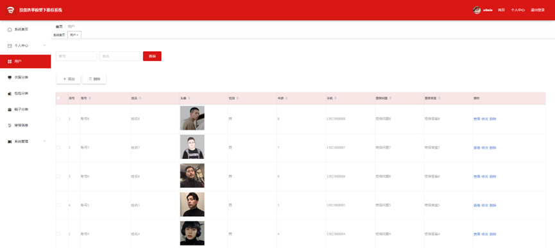
Task: Check the checkbox for row 账号4
Action: (58, 234)
